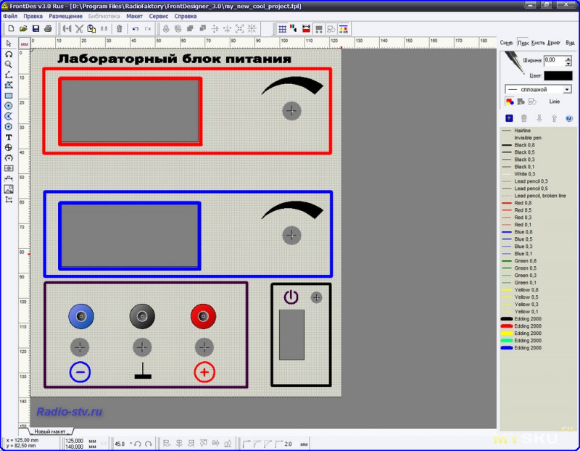Image resolution: width=580 pixels, height=451 pixels.
Task: Open the Справка menu
Action: (186, 16)
